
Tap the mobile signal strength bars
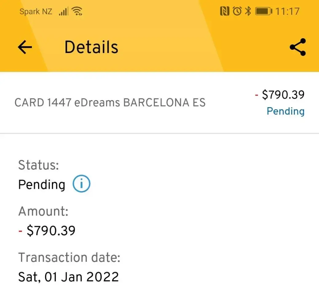pyautogui.click(x=64, y=12)
